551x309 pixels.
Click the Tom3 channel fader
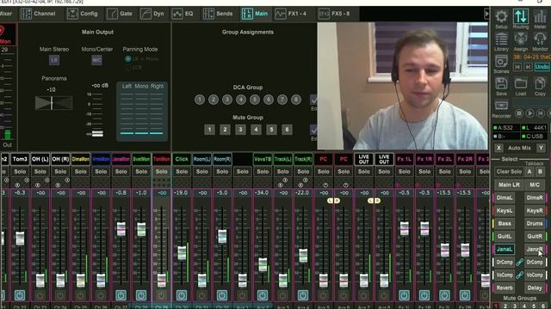(x=20, y=239)
